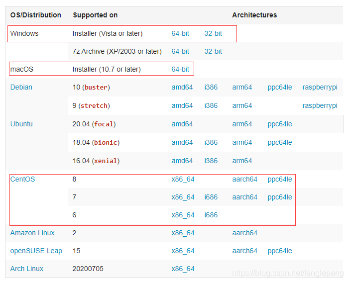Image resolution: width=348 pixels, height=282 pixels.
Task: Select Ubuntu 20.04 focal amd64
Action: [x=182, y=124]
